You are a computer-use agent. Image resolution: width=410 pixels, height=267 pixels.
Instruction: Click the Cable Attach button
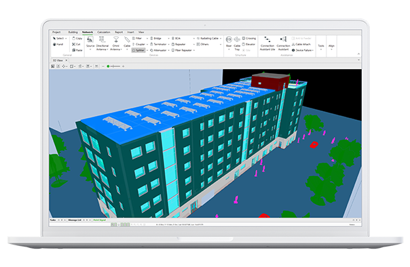301,44
